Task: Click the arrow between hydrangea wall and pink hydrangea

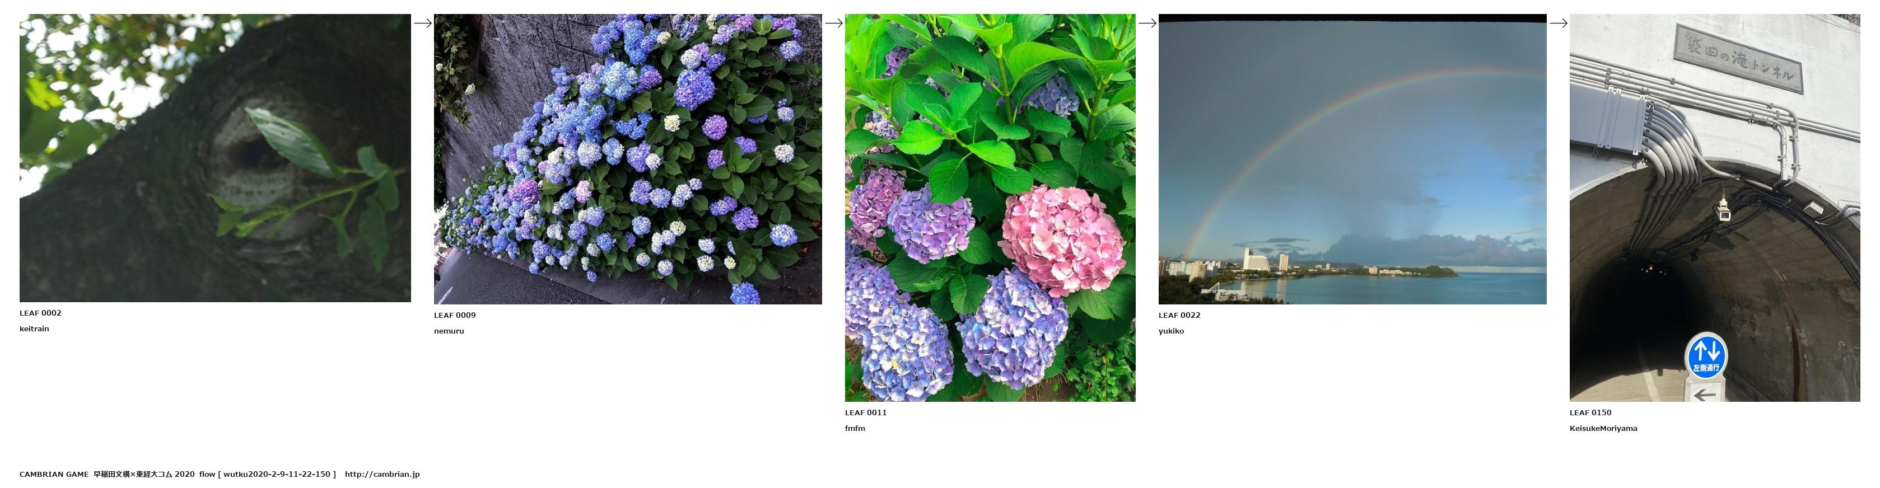Action: [x=833, y=24]
